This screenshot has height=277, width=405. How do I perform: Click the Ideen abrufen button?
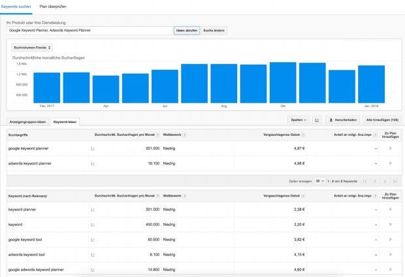pyautogui.click(x=187, y=31)
